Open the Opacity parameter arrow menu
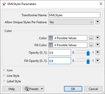The width and height of the screenshot is (105, 94). click(98, 52)
